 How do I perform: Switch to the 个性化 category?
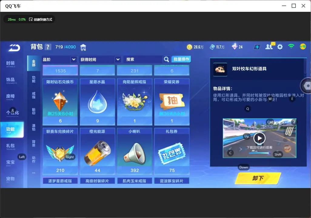coord(12,113)
